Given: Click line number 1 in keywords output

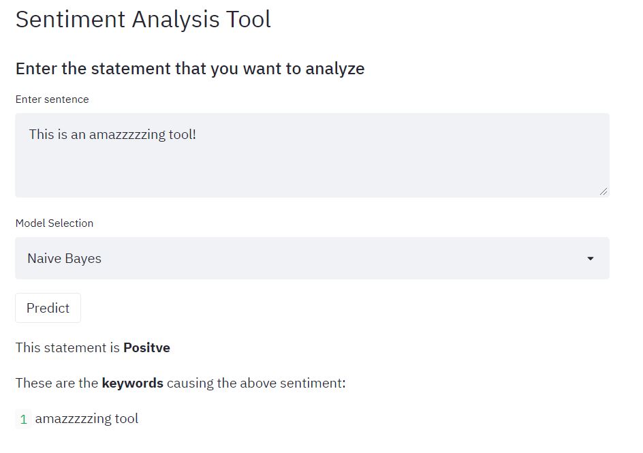Looking at the screenshot, I should [23, 420].
